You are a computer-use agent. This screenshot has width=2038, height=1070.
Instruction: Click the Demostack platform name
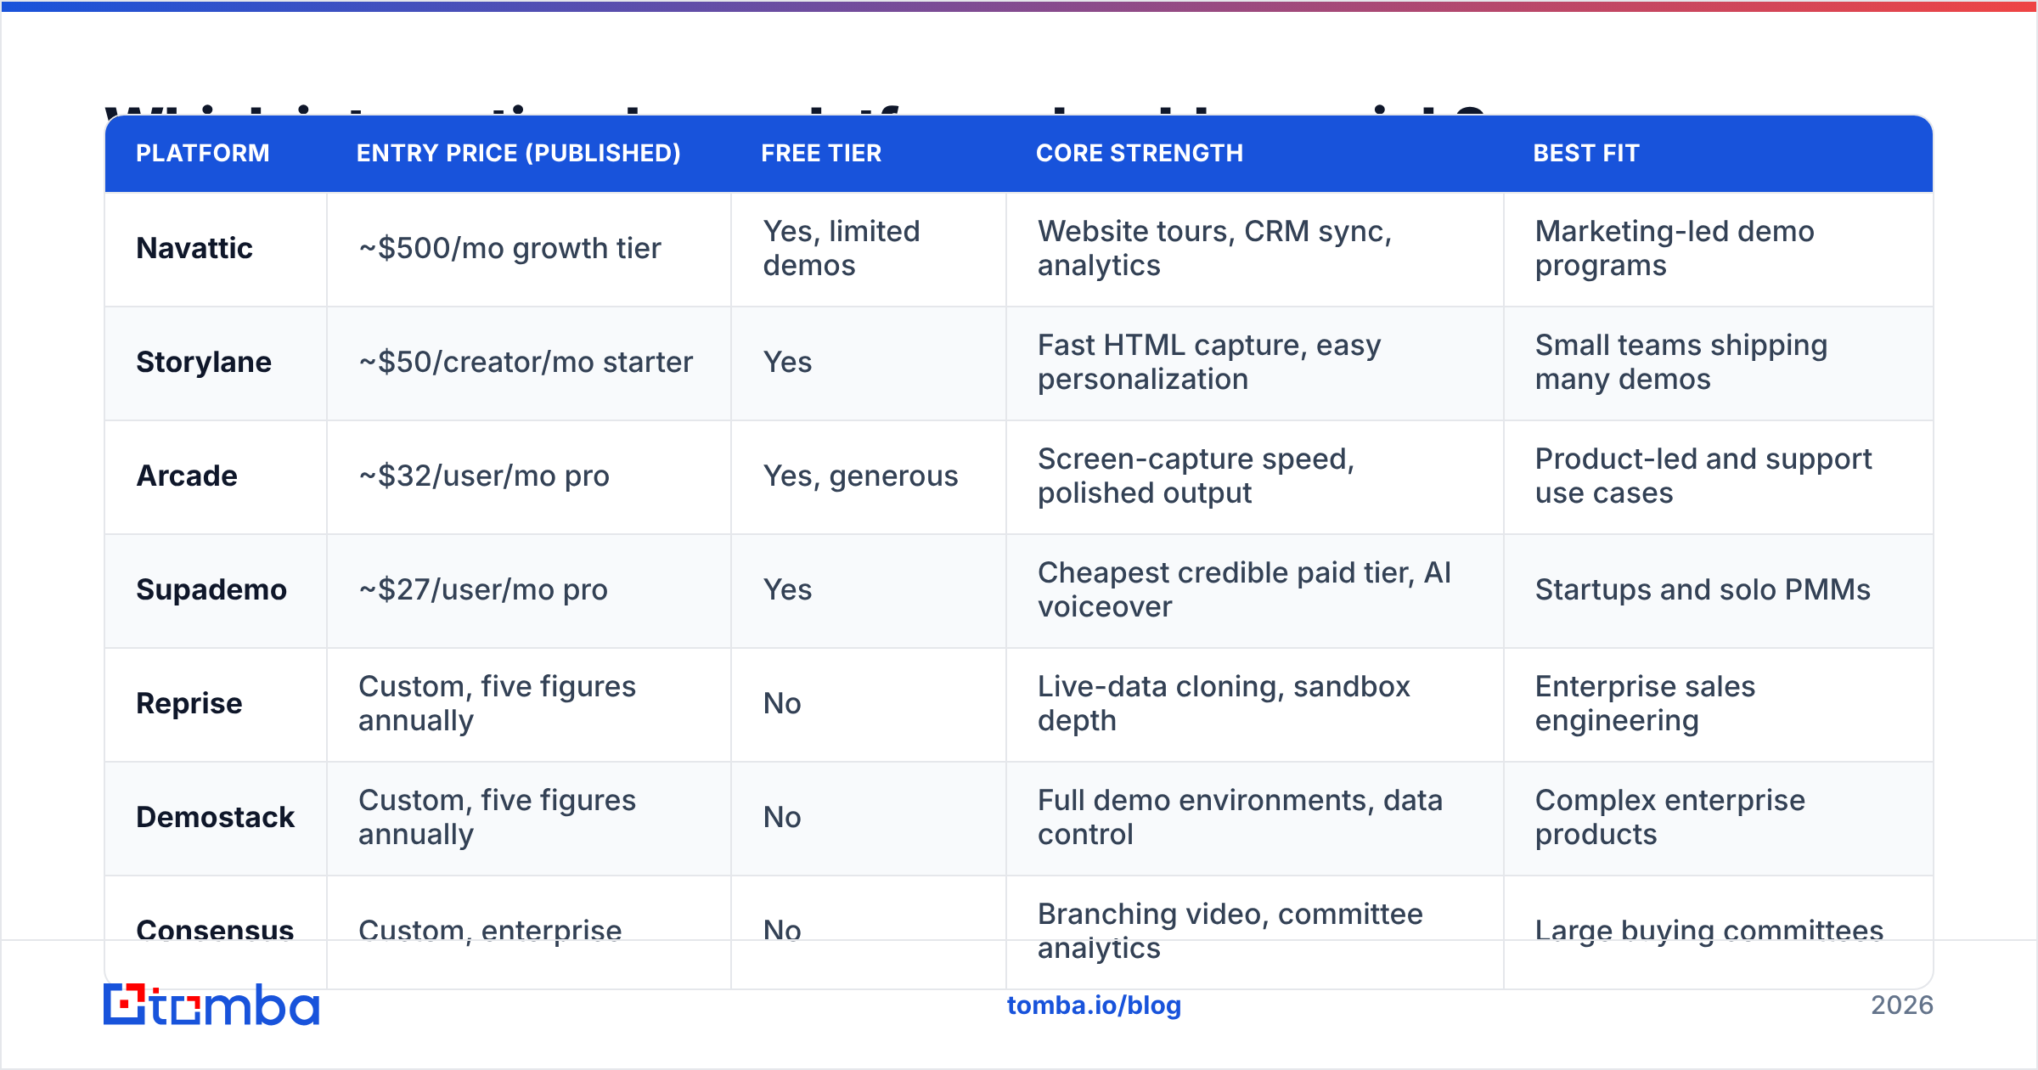click(215, 817)
